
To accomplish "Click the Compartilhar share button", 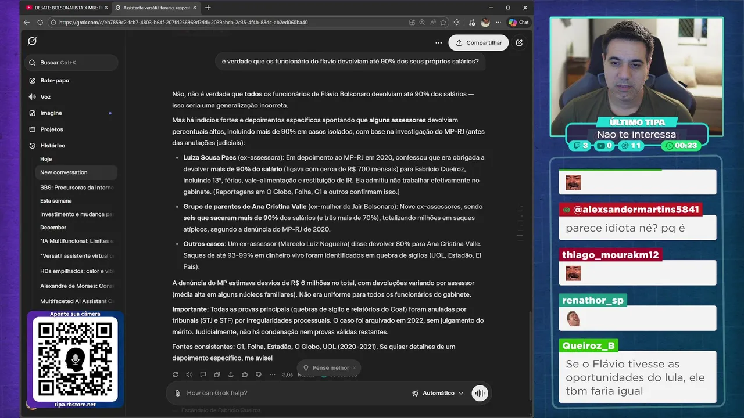I will click(478, 42).
